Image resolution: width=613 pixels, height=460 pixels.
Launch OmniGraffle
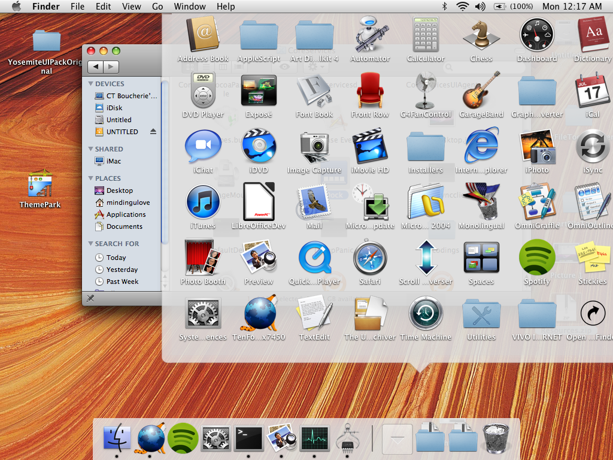tap(537, 202)
